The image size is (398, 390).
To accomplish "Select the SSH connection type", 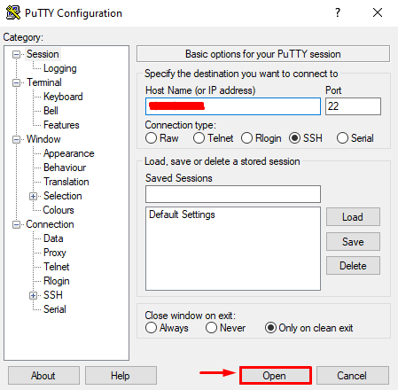I will [x=294, y=138].
